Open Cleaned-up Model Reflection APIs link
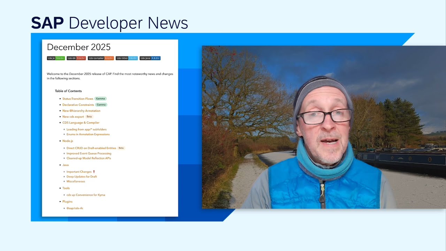 pos(89,158)
